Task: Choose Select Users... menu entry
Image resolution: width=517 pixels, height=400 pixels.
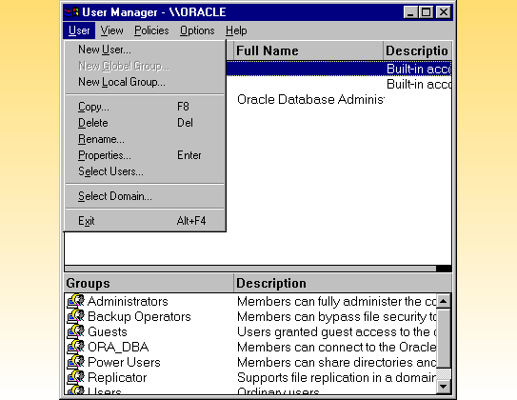Action: pyautogui.click(x=145, y=171)
